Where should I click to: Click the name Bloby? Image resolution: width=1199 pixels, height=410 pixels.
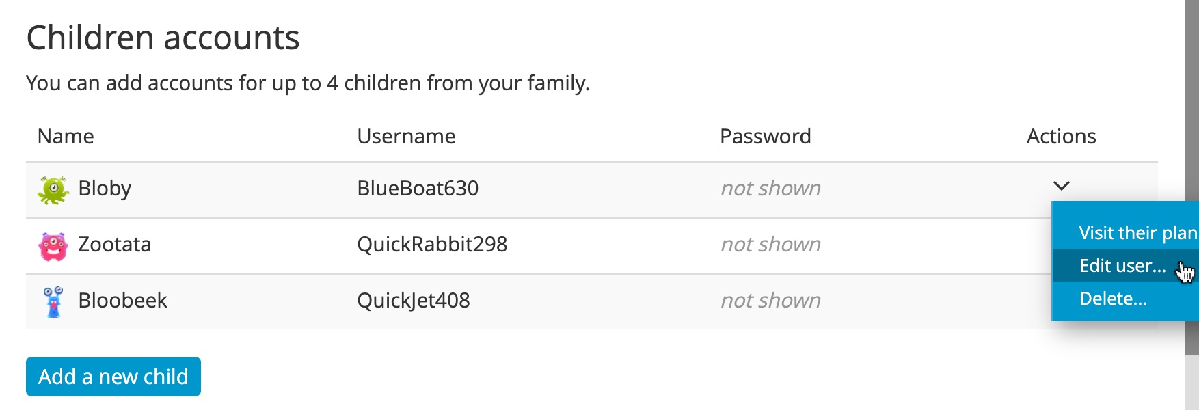tap(105, 189)
